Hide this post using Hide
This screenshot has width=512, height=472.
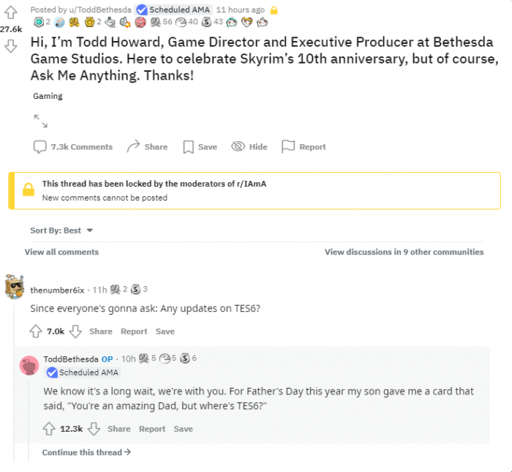tap(249, 147)
